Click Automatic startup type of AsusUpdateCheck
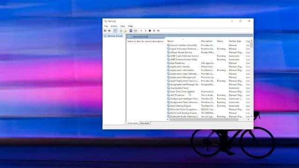The image size is (299, 168). [234, 88]
